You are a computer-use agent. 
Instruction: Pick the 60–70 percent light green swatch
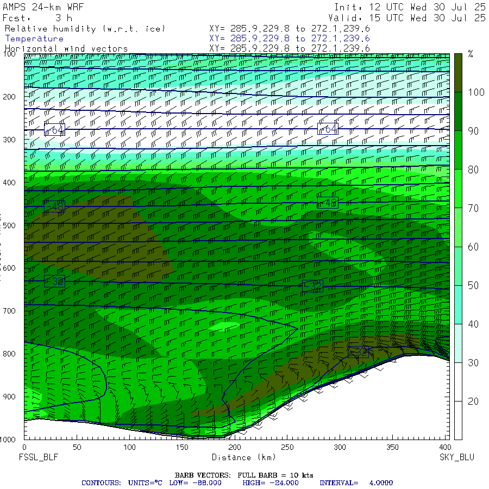[x=458, y=227]
